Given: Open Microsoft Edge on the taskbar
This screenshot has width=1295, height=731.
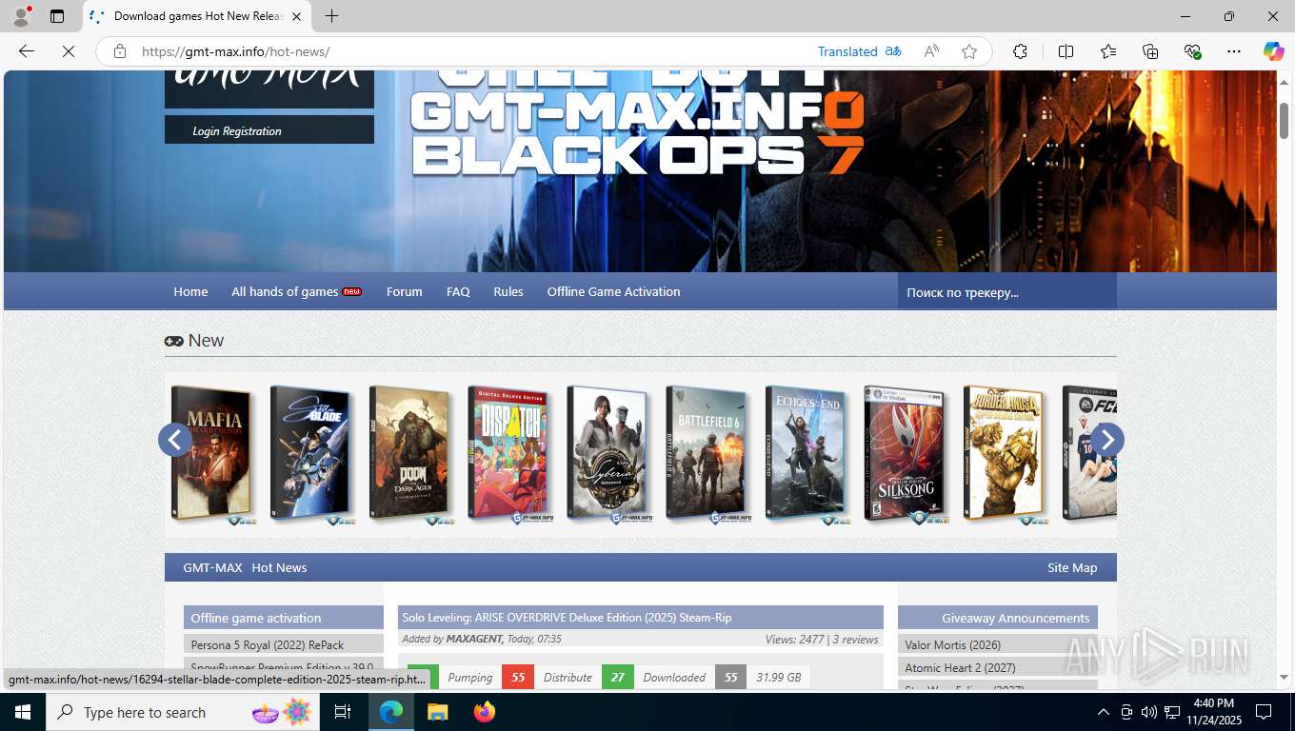Looking at the screenshot, I should pyautogui.click(x=391, y=712).
